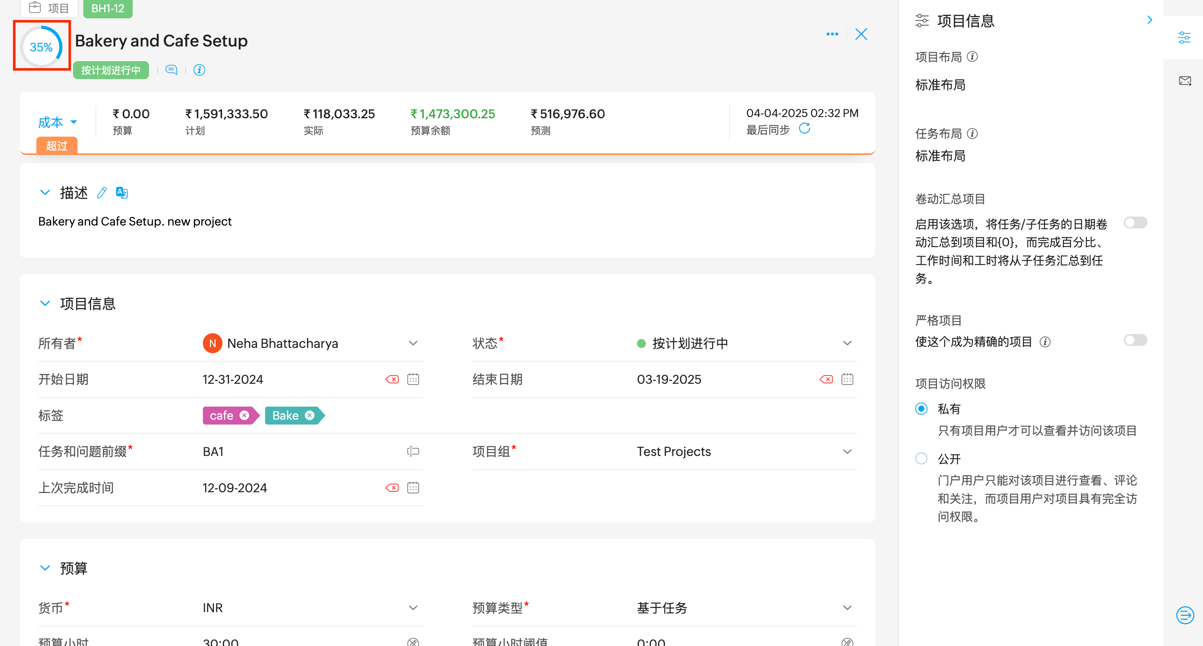Click the green 按计划进行中 status badge

point(111,70)
